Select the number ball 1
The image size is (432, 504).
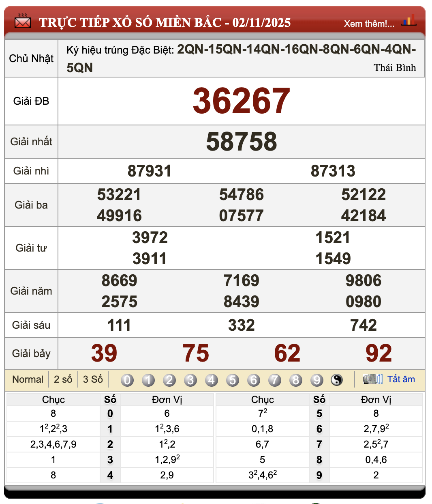coord(149,380)
